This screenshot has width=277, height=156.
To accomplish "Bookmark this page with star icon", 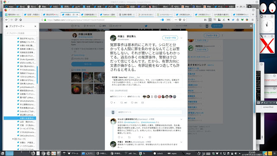I will click(184, 20).
